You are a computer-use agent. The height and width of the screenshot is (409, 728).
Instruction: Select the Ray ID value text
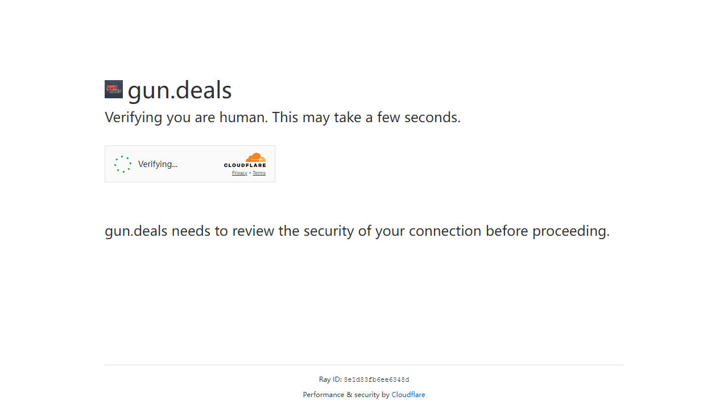pos(376,379)
